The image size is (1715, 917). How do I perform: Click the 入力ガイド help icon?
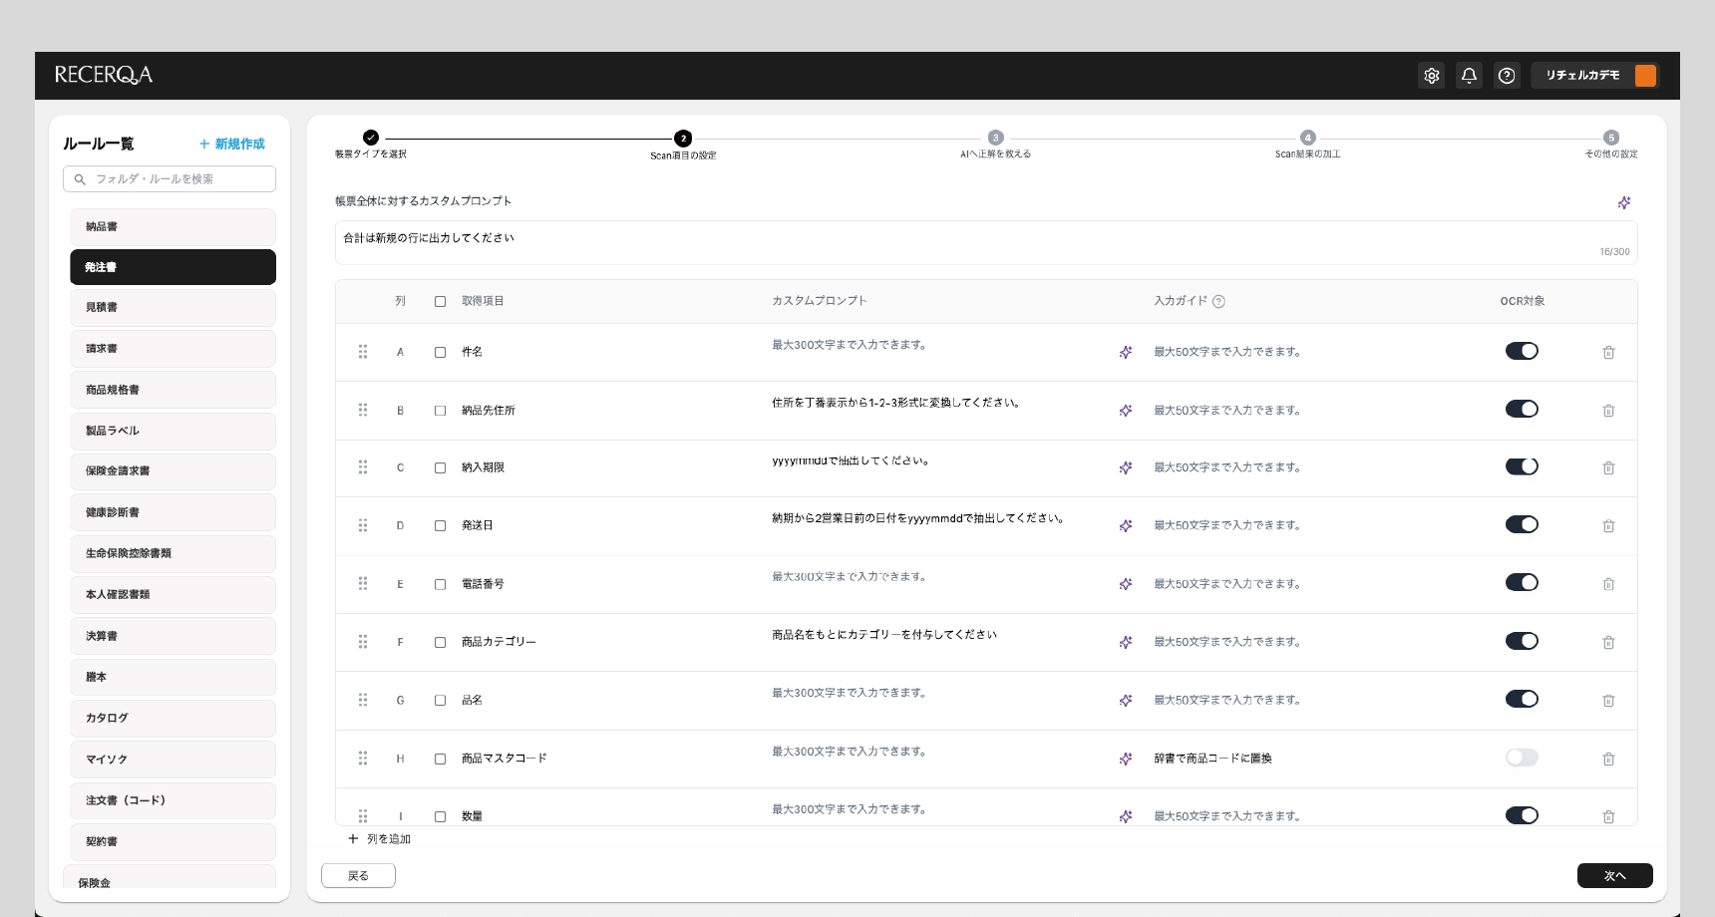(x=1218, y=302)
